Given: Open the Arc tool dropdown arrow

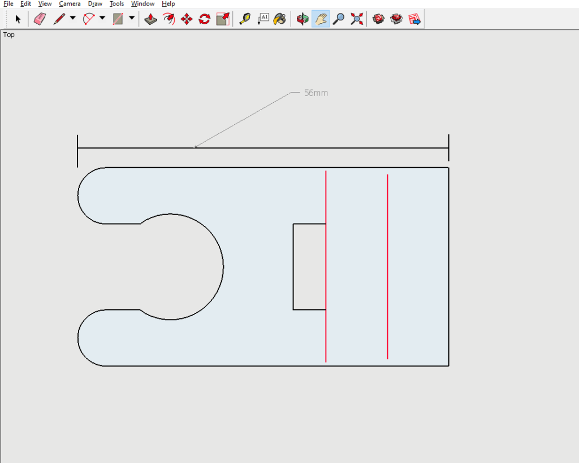Looking at the screenshot, I should (102, 18).
